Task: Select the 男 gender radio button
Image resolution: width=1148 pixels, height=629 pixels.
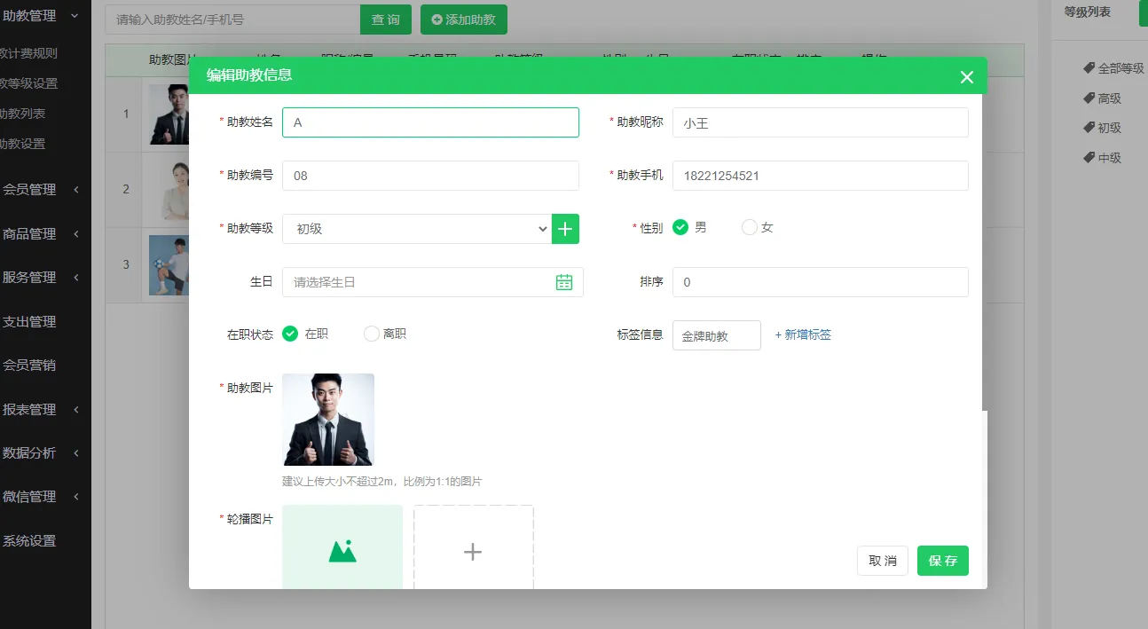Action: (680, 228)
